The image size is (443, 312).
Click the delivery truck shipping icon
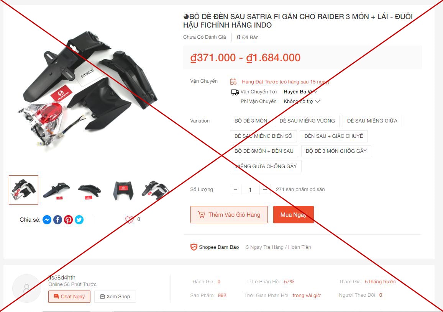[x=235, y=92]
